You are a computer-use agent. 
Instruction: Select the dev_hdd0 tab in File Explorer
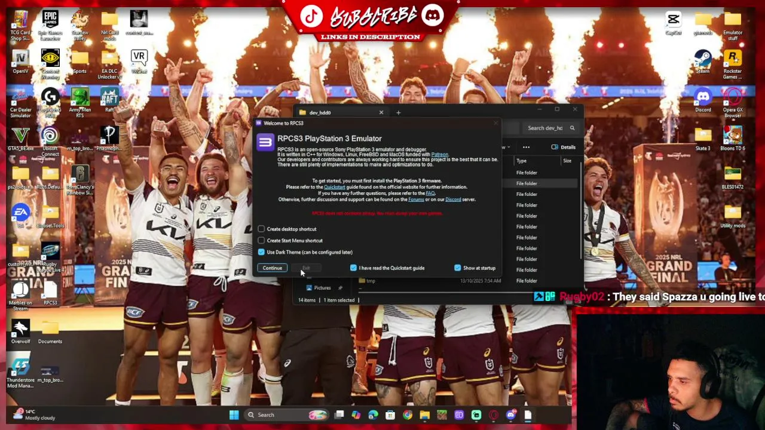pyautogui.click(x=341, y=112)
